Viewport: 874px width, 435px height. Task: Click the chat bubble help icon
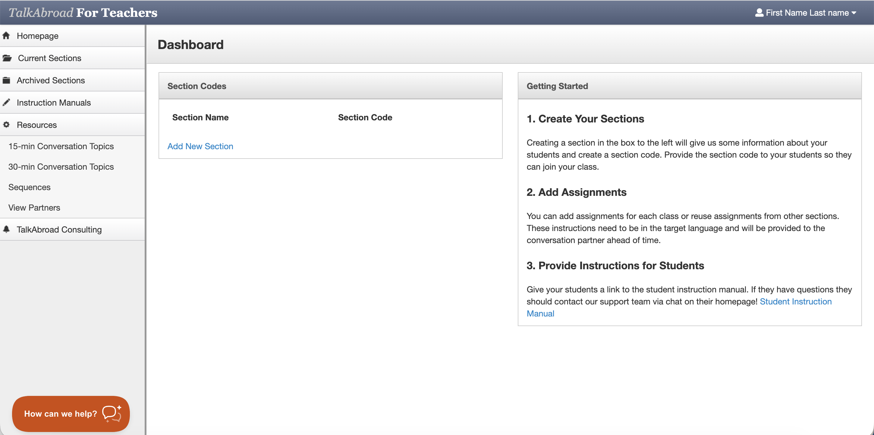[x=112, y=414]
